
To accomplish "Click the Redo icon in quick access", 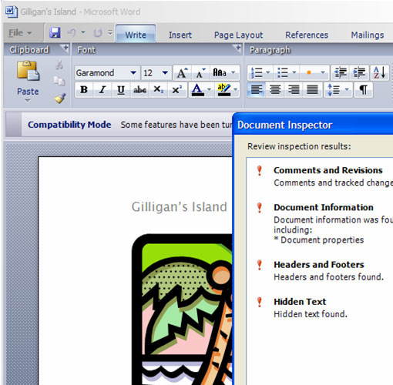I will 98,32.
